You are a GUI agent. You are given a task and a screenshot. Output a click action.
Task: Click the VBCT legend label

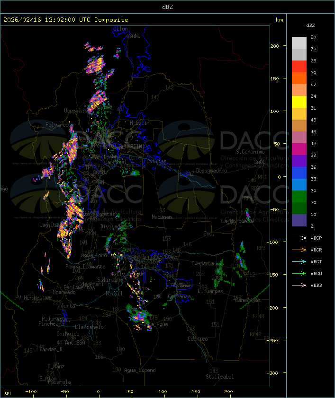point(316,262)
